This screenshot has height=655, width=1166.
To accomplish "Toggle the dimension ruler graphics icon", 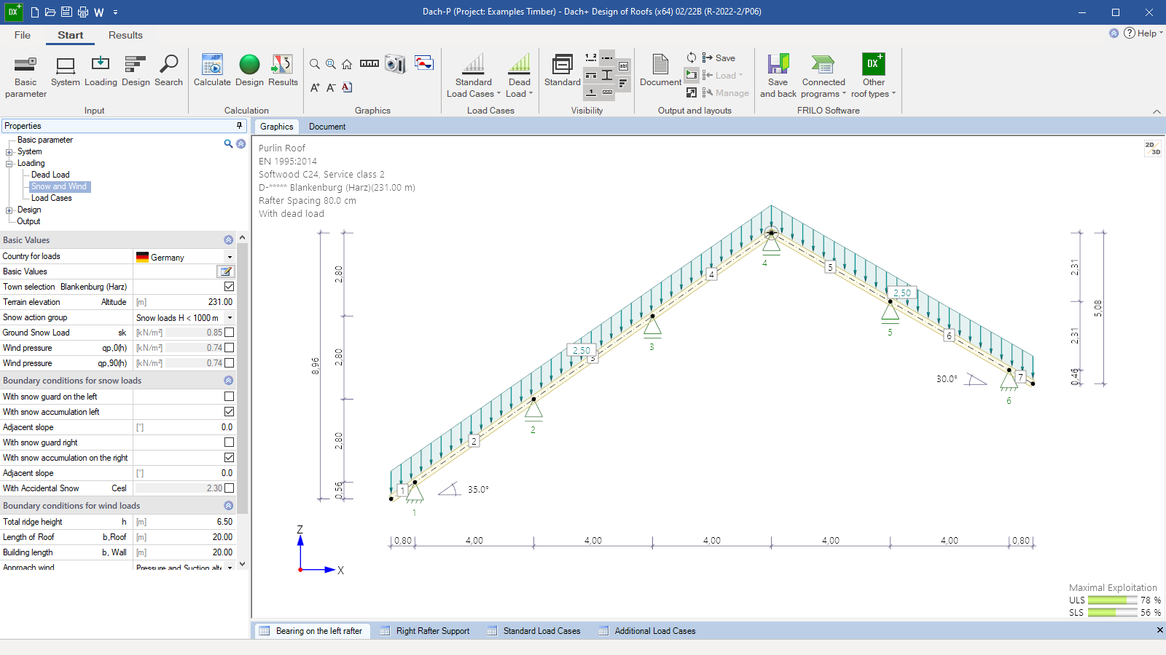I will (x=369, y=64).
